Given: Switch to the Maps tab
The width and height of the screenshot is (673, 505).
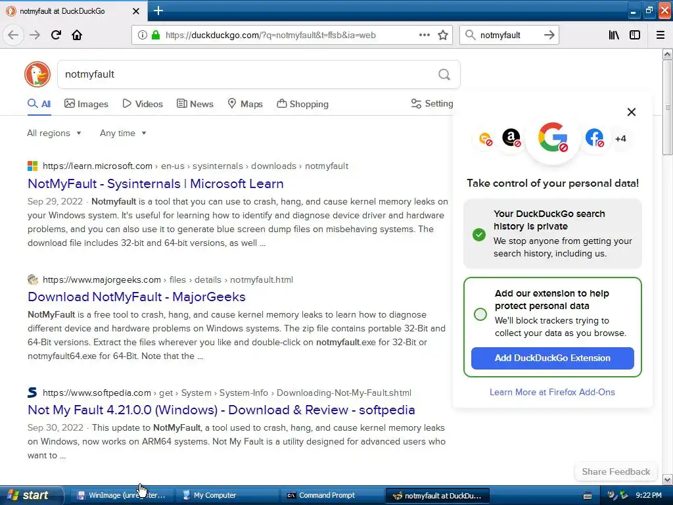Looking at the screenshot, I should point(245,104).
